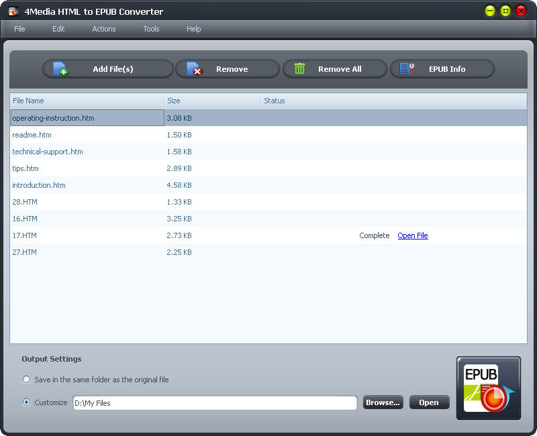Close the converter with the red button
The height and width of the screenshot is (436, 537).
point(521,11)
